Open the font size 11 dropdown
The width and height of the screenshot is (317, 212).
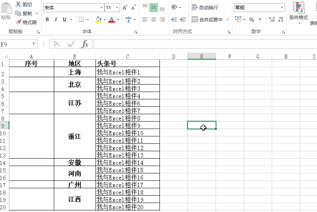point(117,8)
